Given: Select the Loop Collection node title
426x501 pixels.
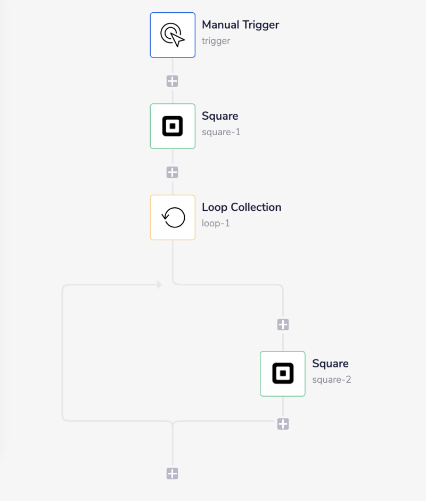Looking at the screenshot, I should [x=241, y=207].
